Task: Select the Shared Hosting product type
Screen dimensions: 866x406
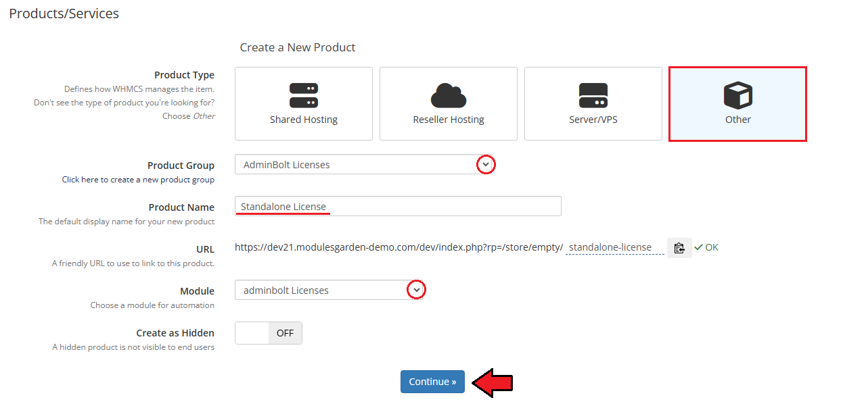Action: [304, 103]
